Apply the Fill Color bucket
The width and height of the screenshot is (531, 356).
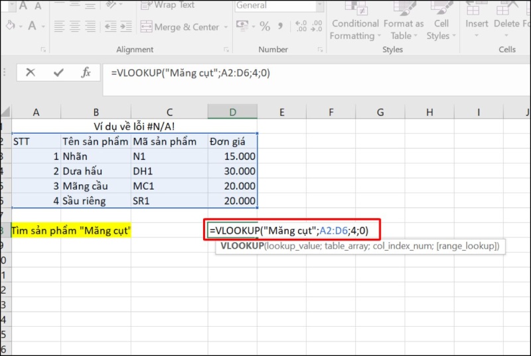click(x=11, y=26)
